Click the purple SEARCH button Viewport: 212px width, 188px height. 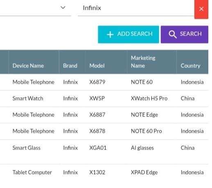point(185,34)
